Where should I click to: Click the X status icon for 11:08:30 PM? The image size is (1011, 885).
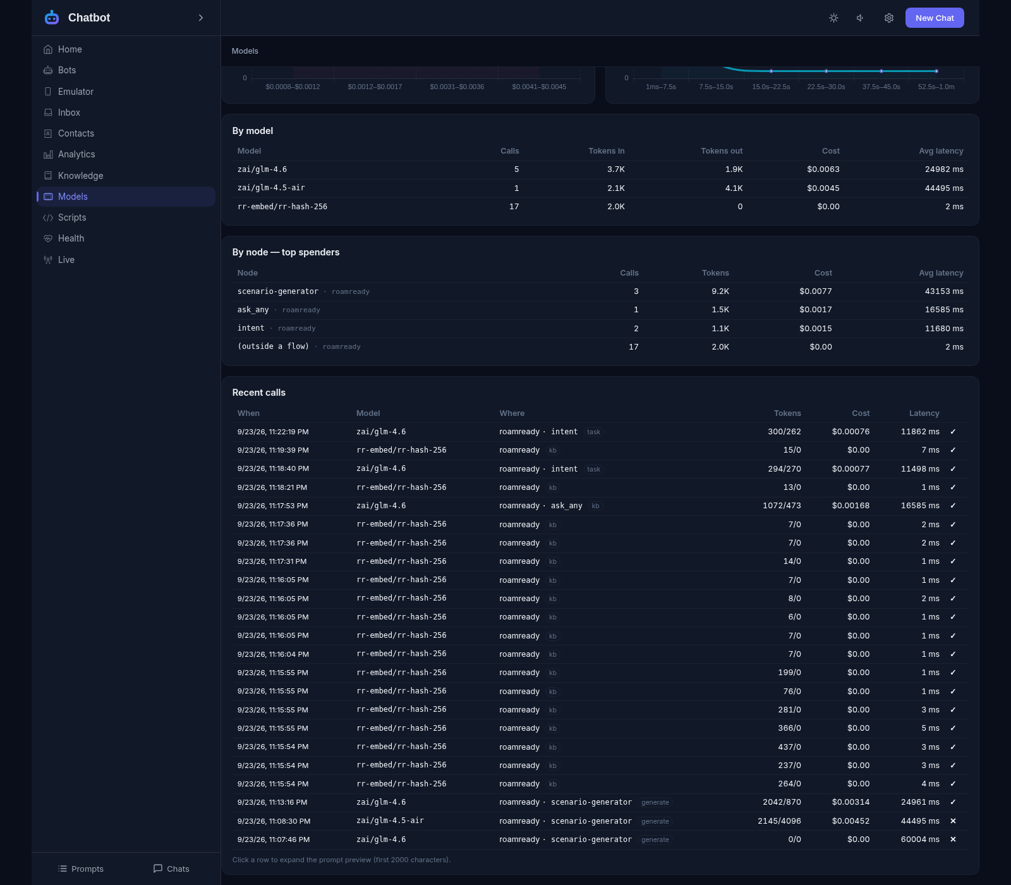pos(953,821)
